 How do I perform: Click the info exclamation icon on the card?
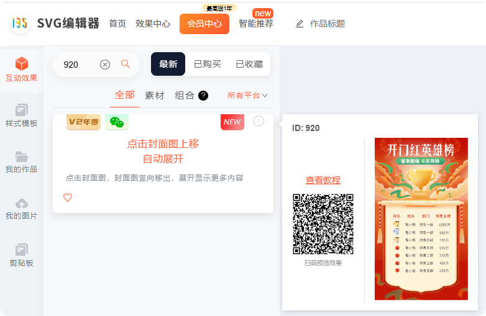[x=258, y=121]
